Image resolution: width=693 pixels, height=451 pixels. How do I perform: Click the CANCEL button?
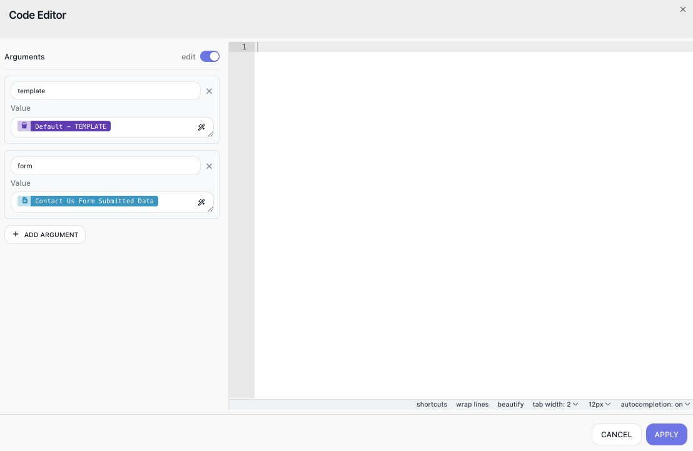coord(616,434)
